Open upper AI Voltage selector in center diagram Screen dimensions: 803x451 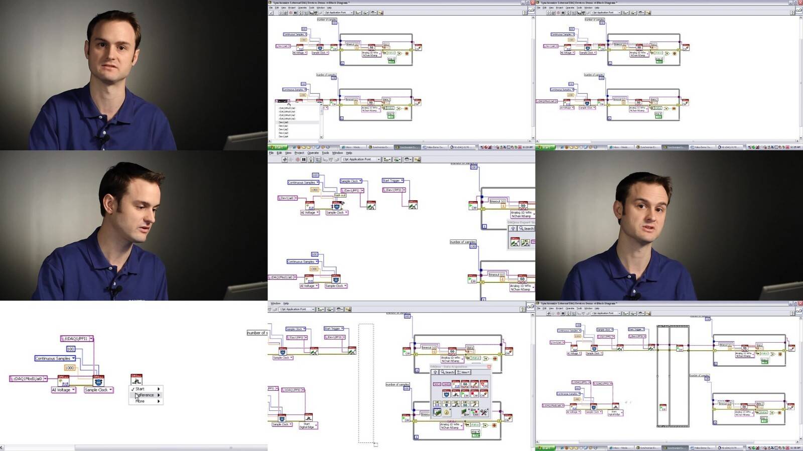310,213
